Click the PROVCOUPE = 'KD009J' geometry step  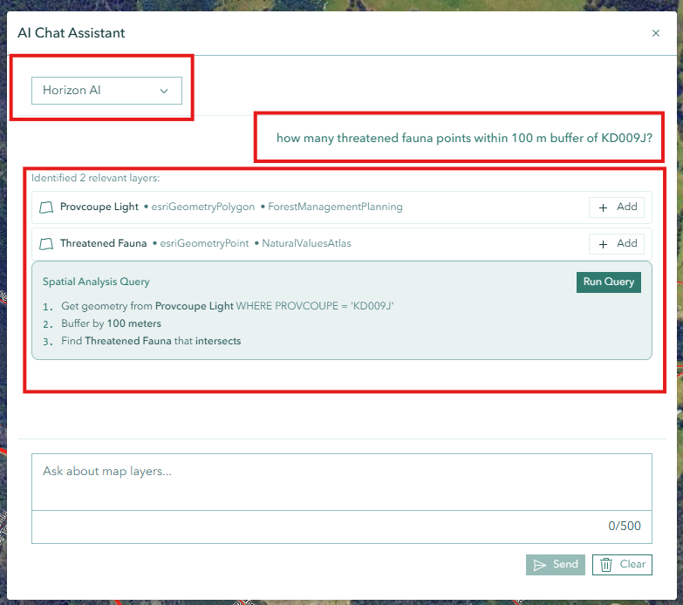[227, 307]
